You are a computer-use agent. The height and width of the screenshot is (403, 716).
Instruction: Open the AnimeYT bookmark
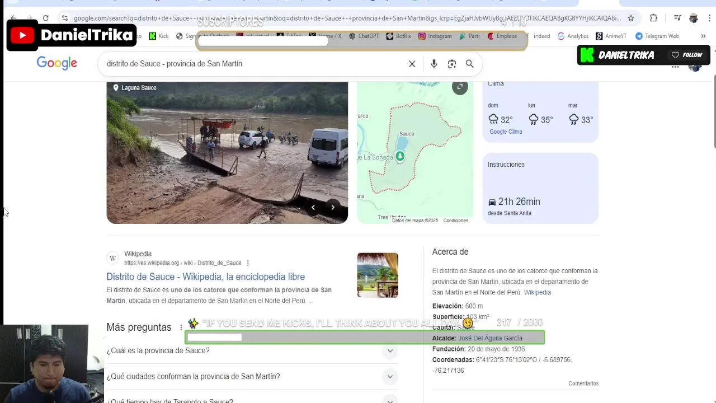[611, 36]
